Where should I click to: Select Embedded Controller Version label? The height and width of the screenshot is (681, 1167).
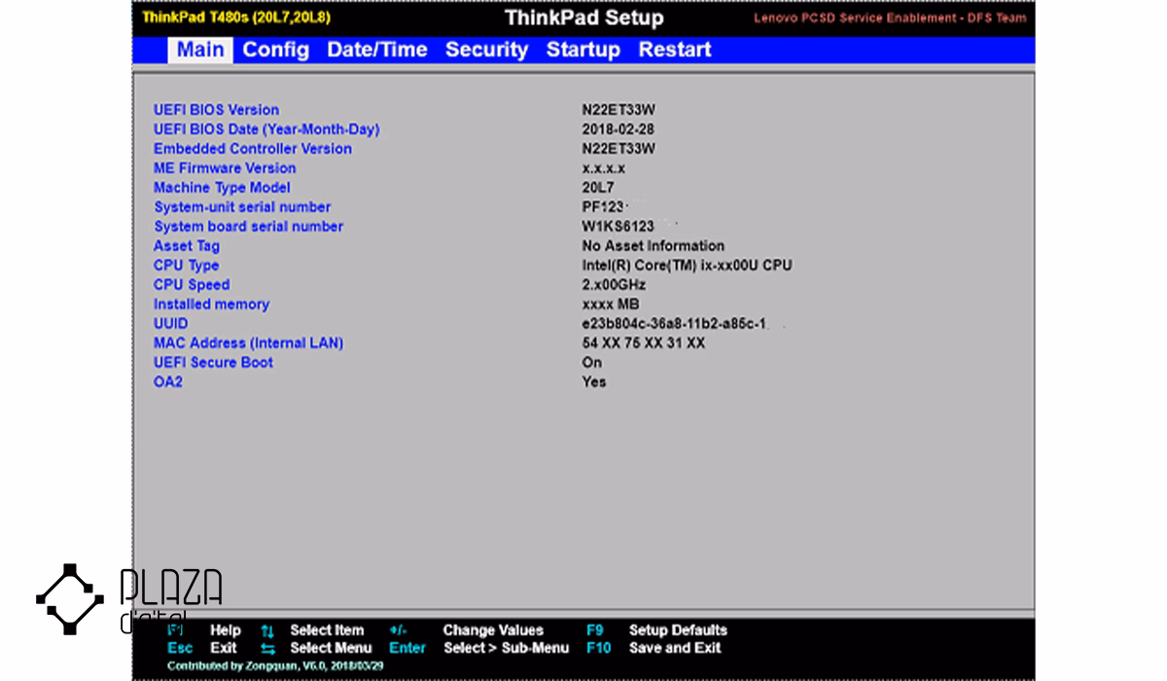pyautogui.click(x=253, y=149)
